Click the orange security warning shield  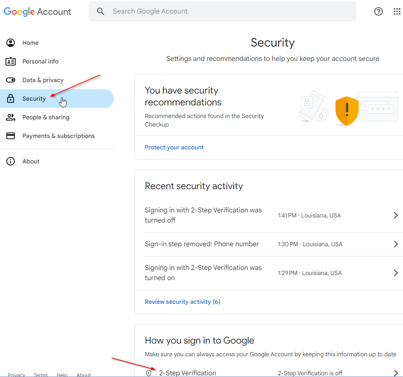pyautogui.click(x=347, y=111)
